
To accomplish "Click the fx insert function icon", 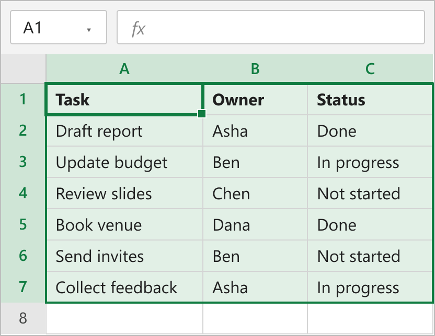I will point(138,29).
